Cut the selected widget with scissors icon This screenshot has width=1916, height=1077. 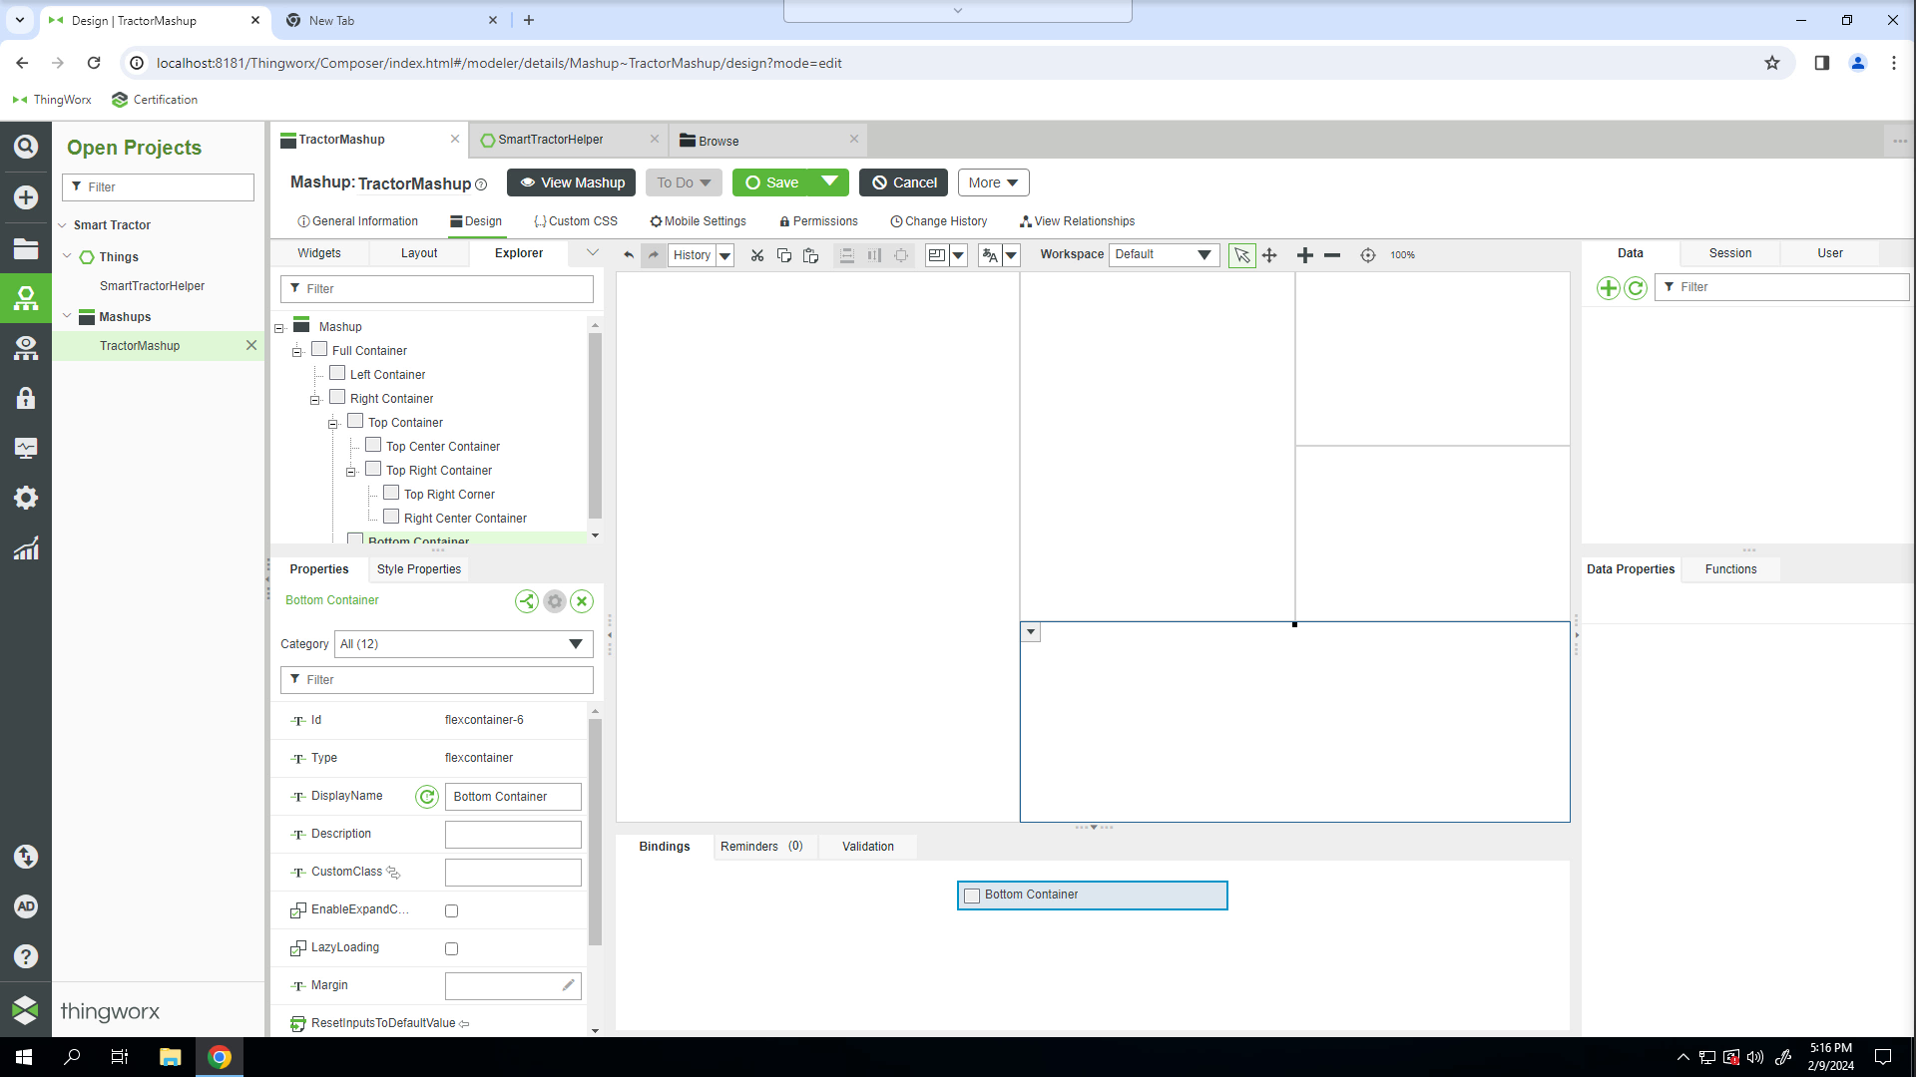pos(757,255)
